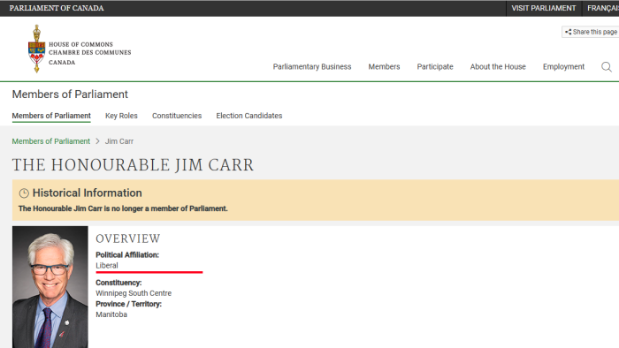Switch the site to Français
619x348 pixels.
[x=602, y=8]
